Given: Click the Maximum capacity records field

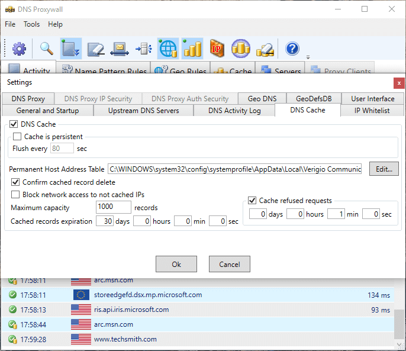Looking at the screenshot, I should (x=114, y=207).
